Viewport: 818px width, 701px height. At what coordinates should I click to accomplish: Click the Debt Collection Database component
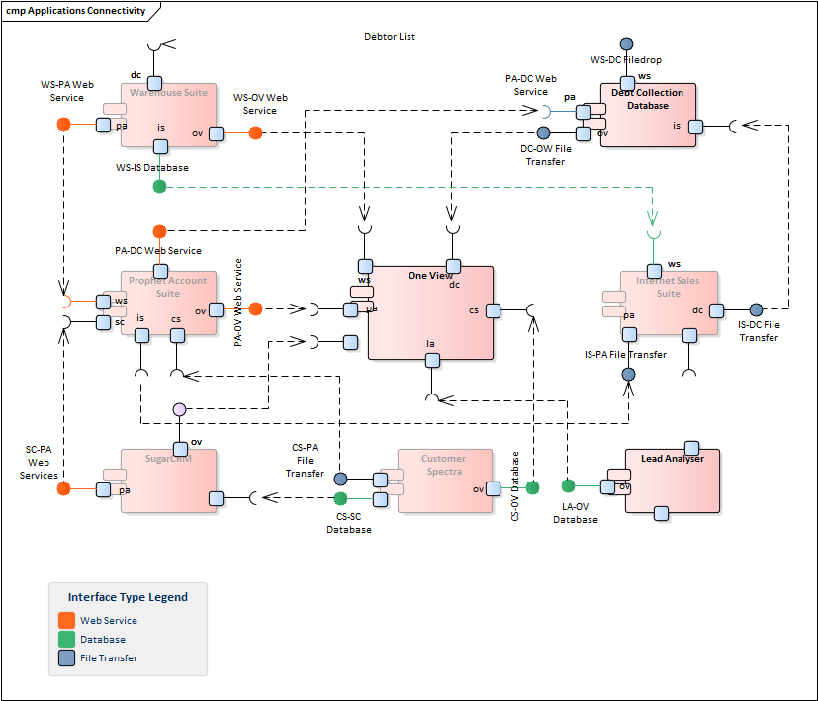[648, 117]
